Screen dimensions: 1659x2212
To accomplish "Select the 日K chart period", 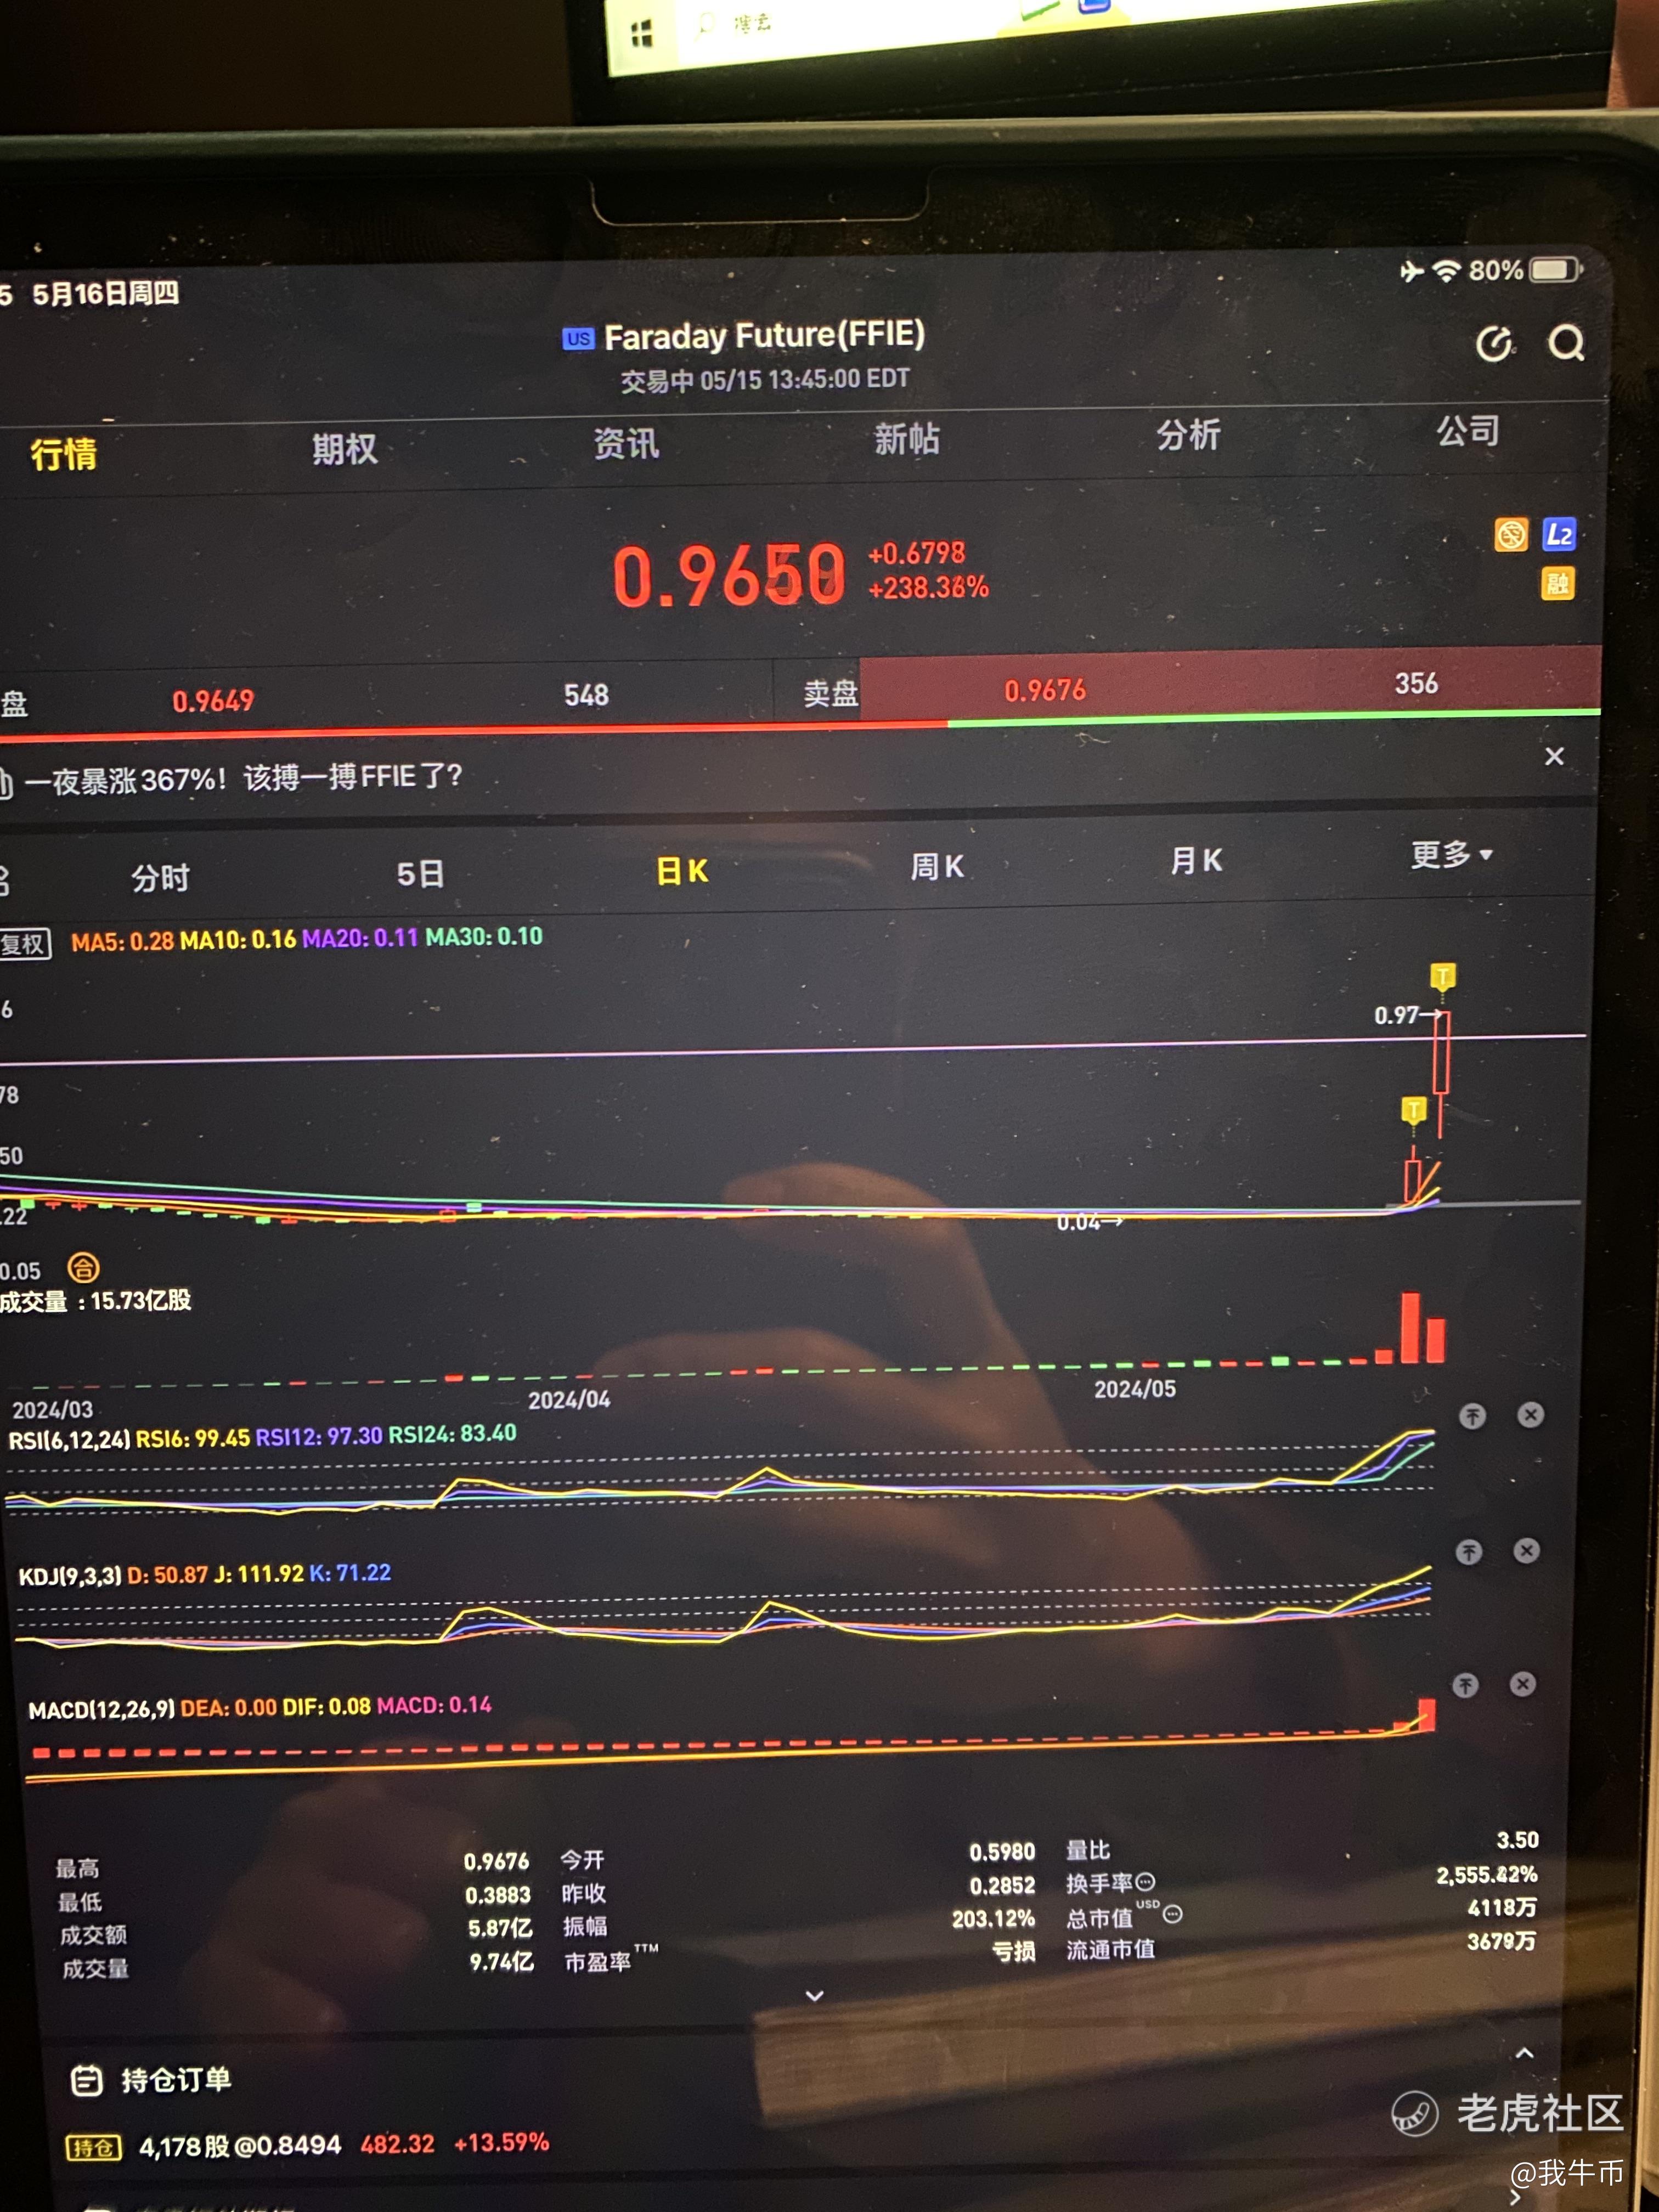I will pyautogui.click(x=682, y=871).
